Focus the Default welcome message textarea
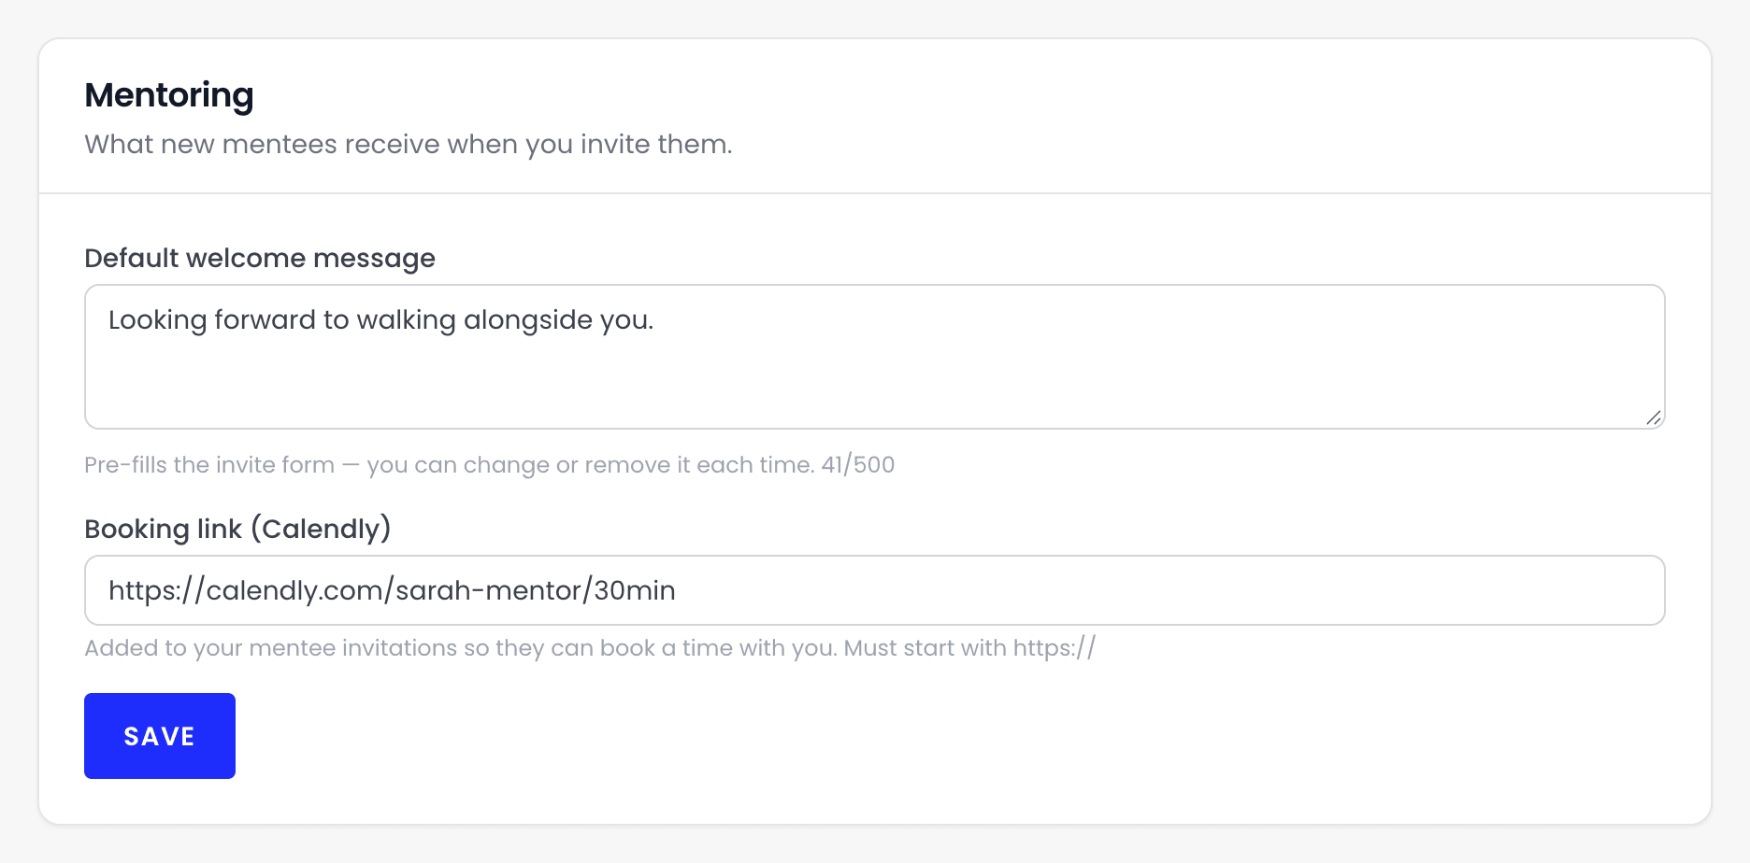This screenshot has height=863, width=1750. (x=875, y=357)
